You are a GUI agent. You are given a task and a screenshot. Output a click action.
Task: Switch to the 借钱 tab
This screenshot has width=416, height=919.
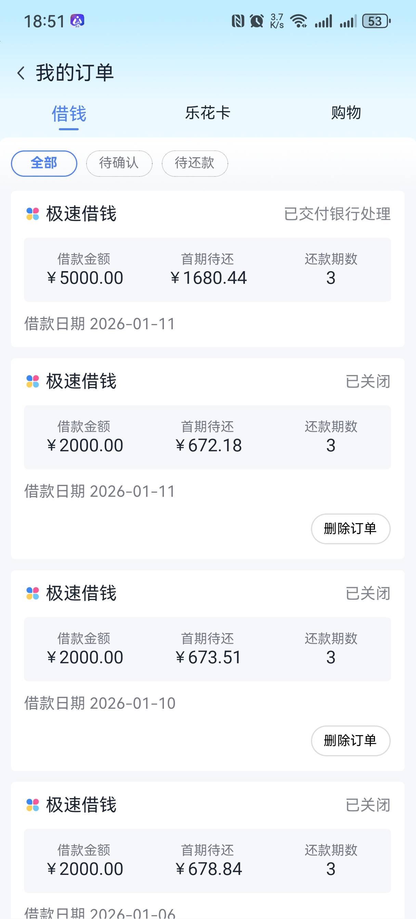(69, 114)
